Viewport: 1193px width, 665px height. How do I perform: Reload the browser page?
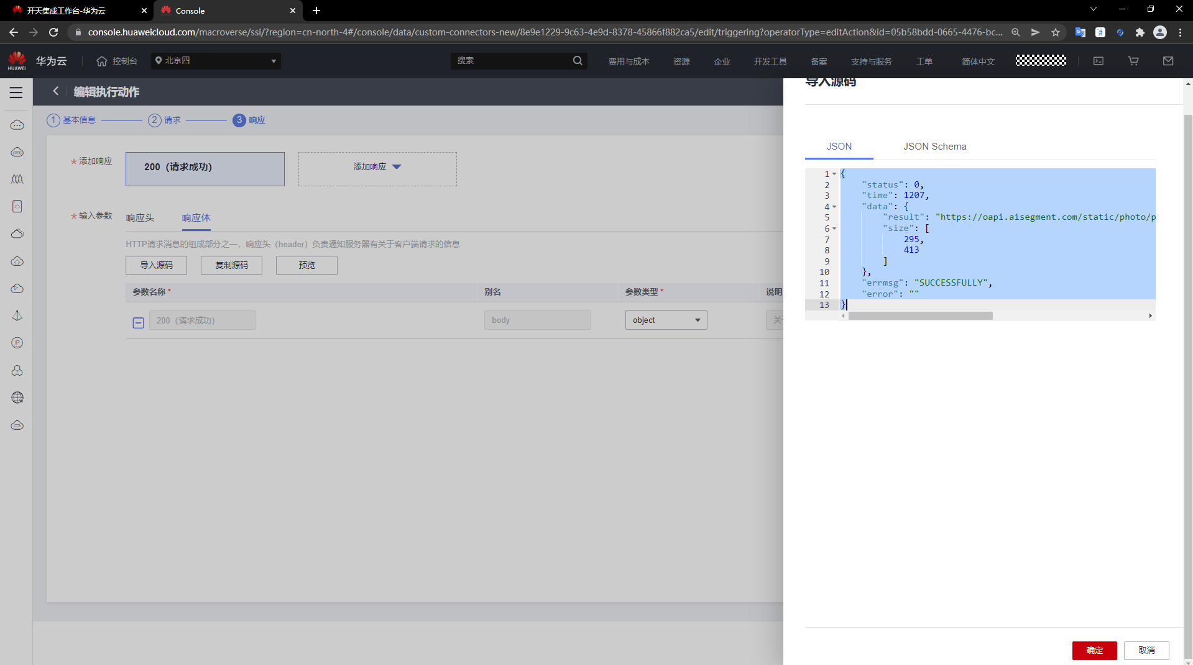[x=53, y=32]
